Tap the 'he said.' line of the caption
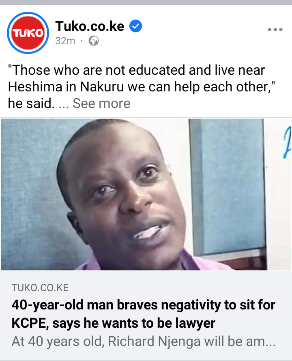This screenshot has width=292, height=361. point(31,104)
